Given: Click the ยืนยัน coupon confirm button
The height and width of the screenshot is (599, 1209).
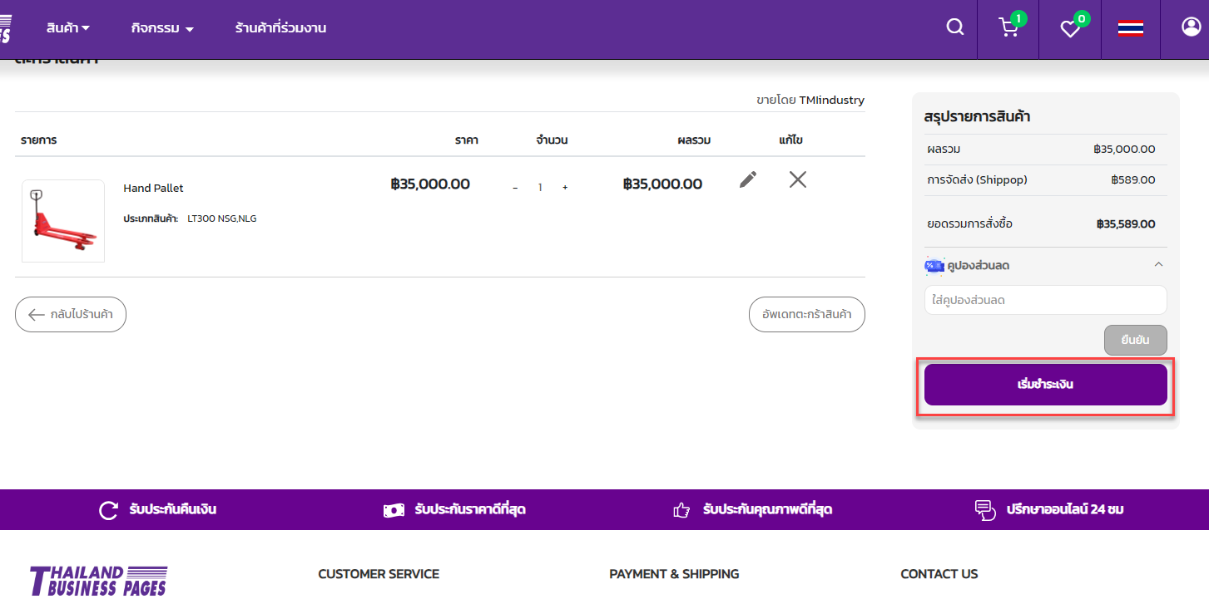Looking at the screenshot, I should click(x=1135, y=340).
